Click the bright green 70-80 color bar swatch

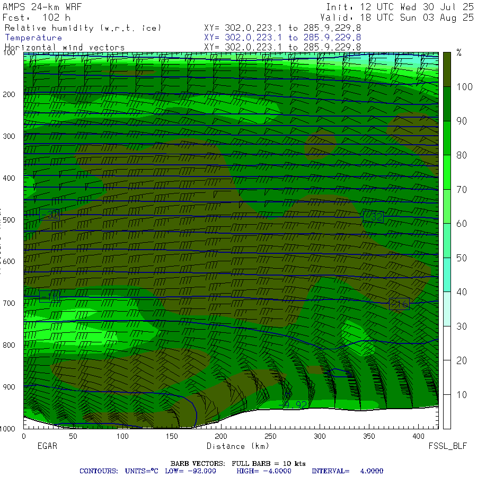click(447, 172)
